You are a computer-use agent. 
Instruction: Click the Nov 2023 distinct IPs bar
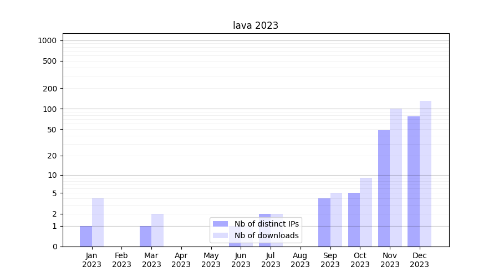tap(384, 188)
